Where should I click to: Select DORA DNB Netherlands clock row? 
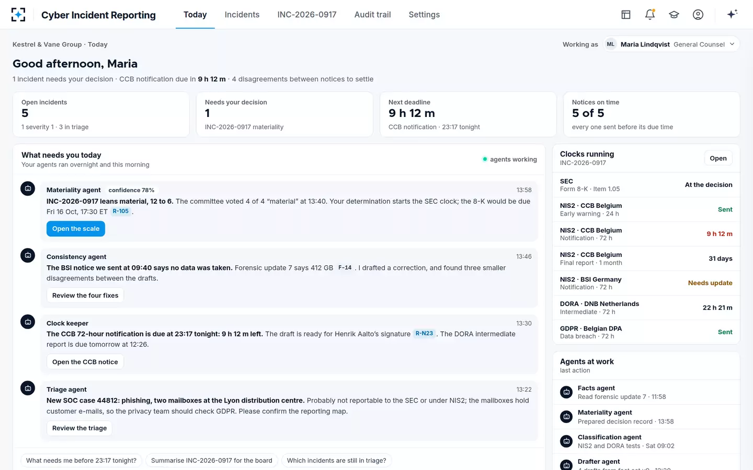point(646,308)
